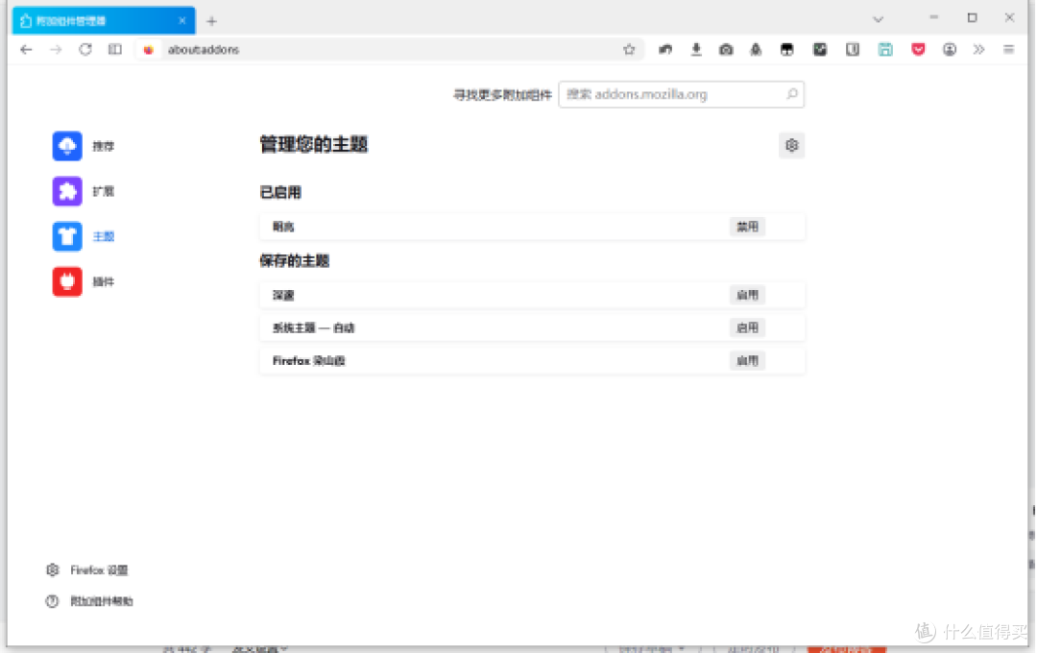The image size is (1037, 653).
Task: Focus the addons.mozilla.org search field
Action: click(681, 94)
